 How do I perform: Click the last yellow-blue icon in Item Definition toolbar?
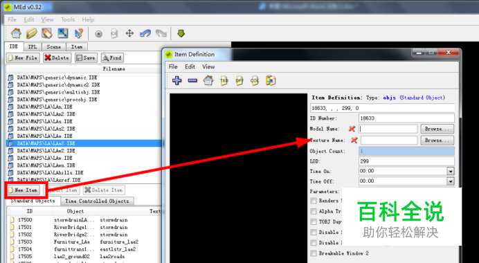tap(271, 80)
